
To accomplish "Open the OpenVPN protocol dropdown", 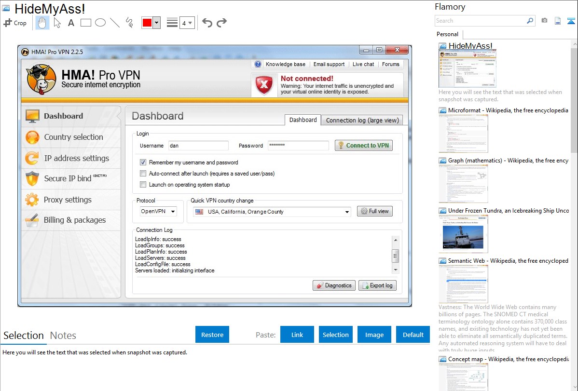I will point(158,211).
